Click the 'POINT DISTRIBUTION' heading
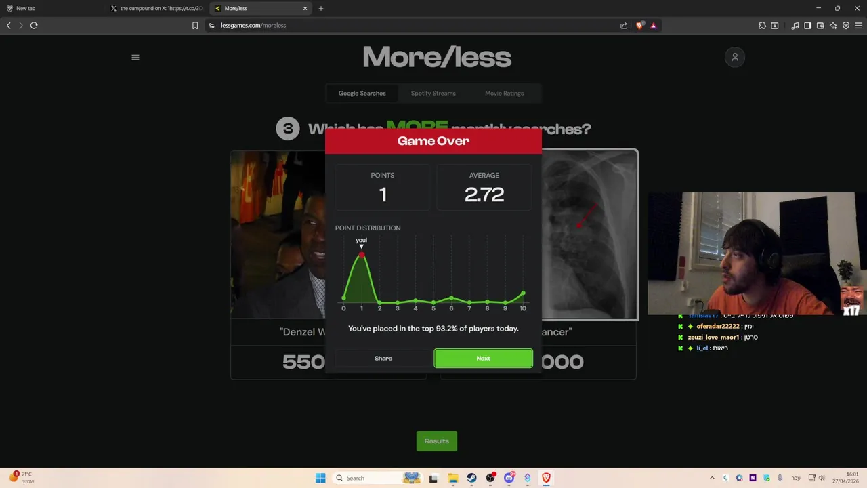Image resolution: width=867 pixels, height=488 pixels. [368, 228]
